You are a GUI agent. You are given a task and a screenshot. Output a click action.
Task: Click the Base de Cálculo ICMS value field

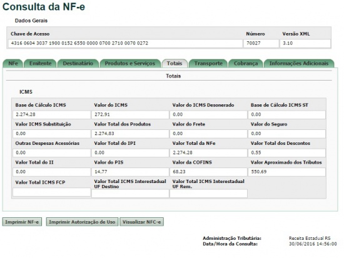[51, 115]
